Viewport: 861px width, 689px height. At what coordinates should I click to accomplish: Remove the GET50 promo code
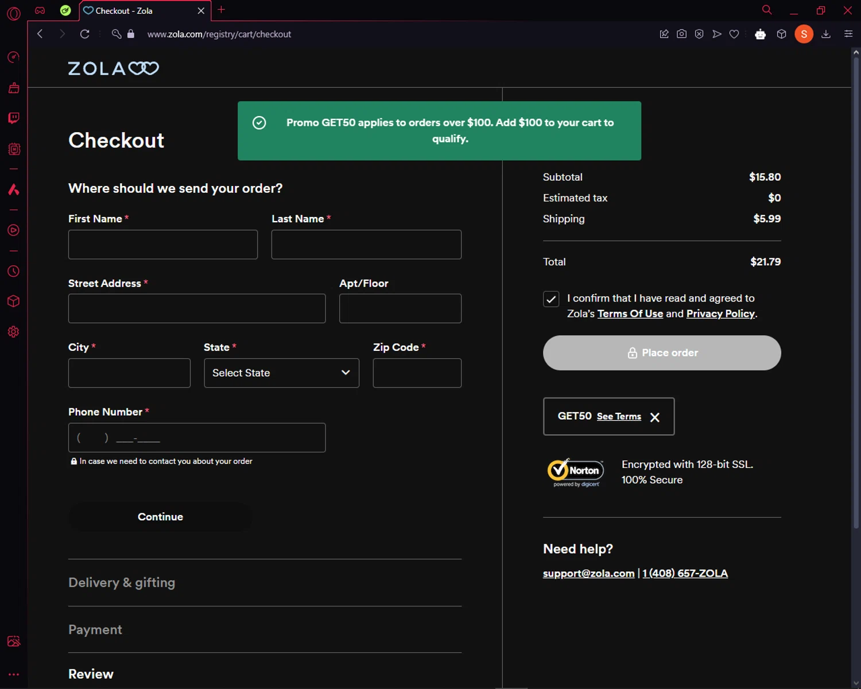654,417
